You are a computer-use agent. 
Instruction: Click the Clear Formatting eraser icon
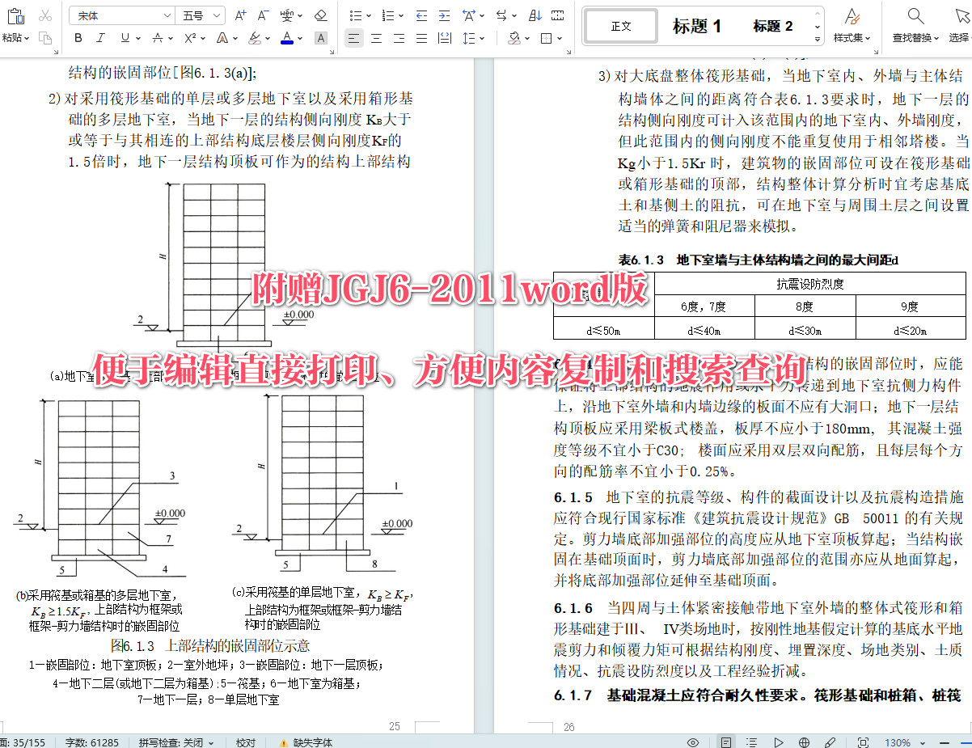pyautogui.click(x=320, y=15)
